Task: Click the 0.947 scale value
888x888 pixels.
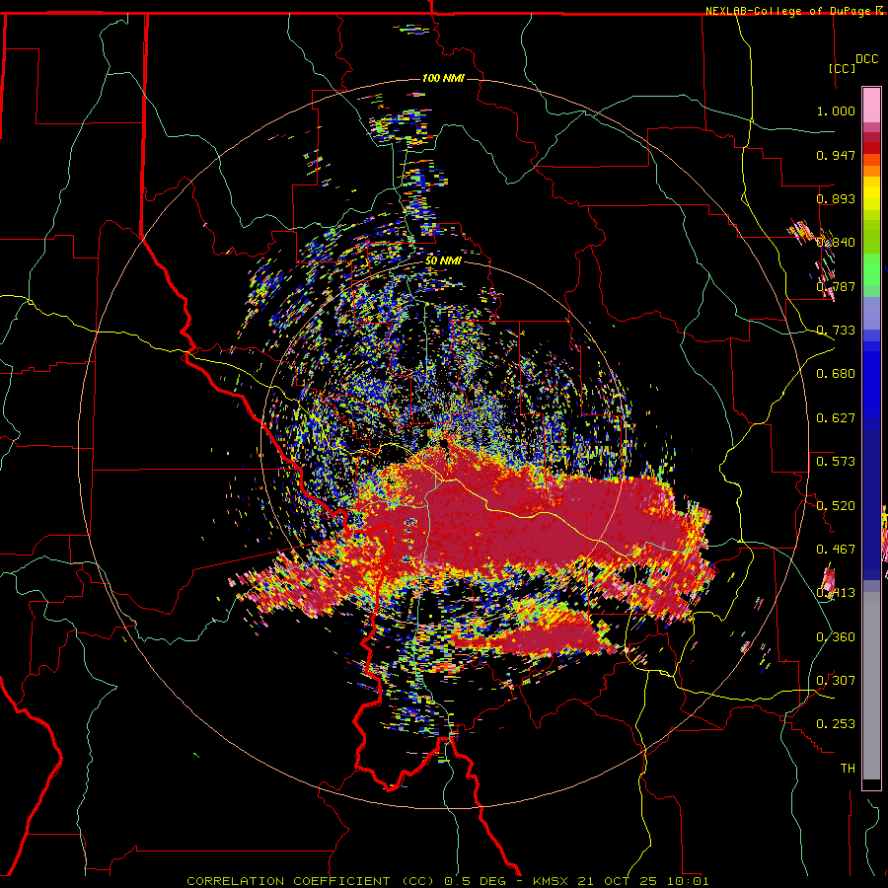Action: pos(836,155)
